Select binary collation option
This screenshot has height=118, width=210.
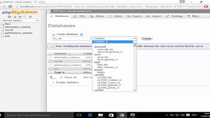click(101, 72)
